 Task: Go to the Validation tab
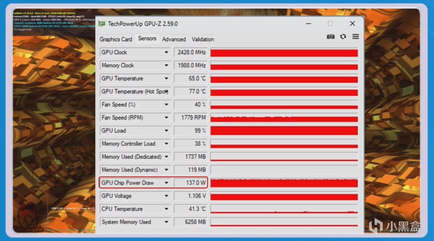(x=203, y=39)
